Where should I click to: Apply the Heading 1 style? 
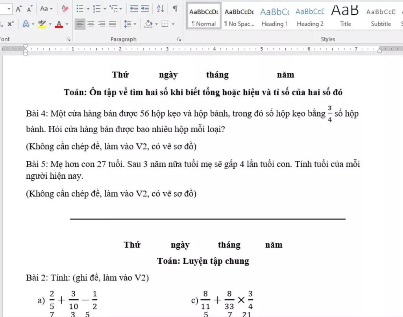click(274, 17)
